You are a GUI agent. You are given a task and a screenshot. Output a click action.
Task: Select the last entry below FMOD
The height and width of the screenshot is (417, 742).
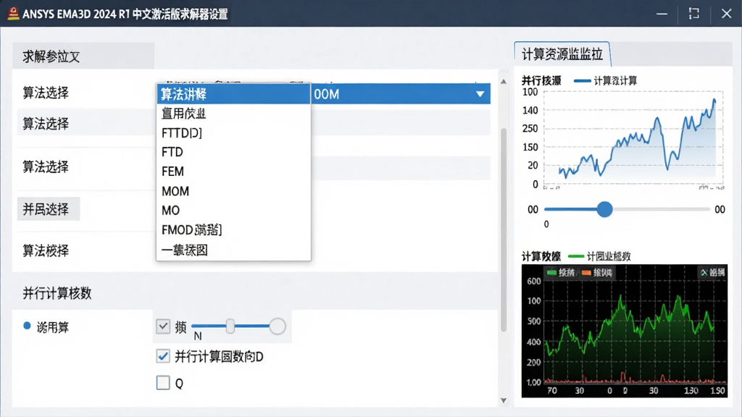[x=234, y=250]
